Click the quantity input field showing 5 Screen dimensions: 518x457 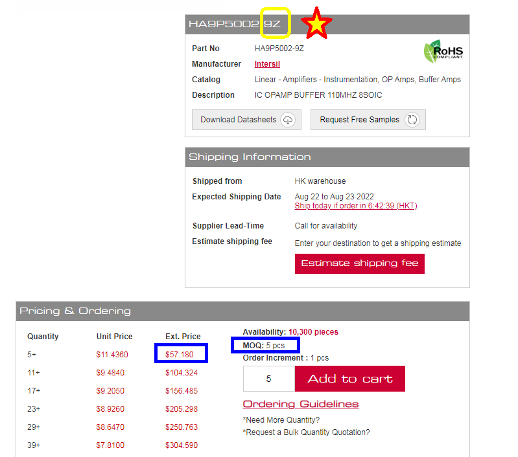click(269, 379)
